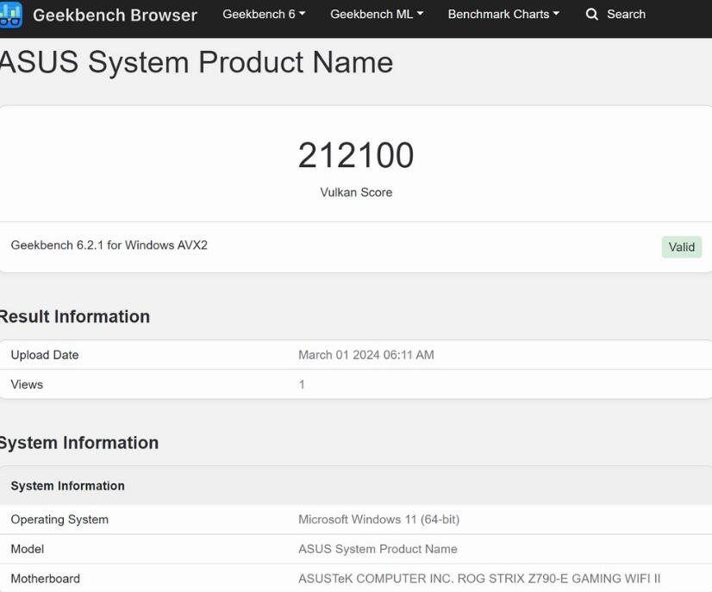712x592 pixels.
Task: Click the Geekbench logo icon
Action: (x=10, y=15)
